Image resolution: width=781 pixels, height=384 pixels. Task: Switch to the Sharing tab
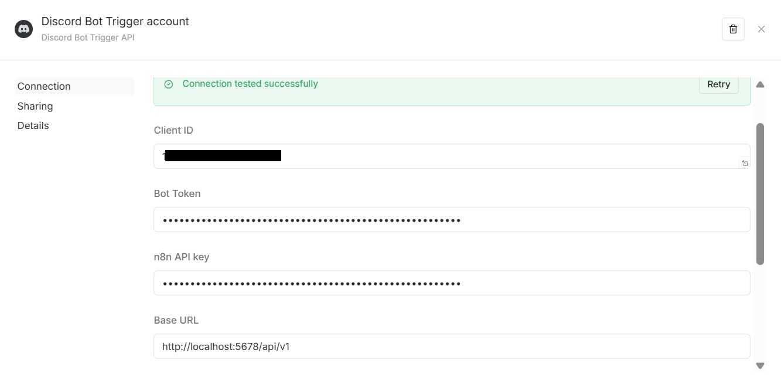point(35,106)
